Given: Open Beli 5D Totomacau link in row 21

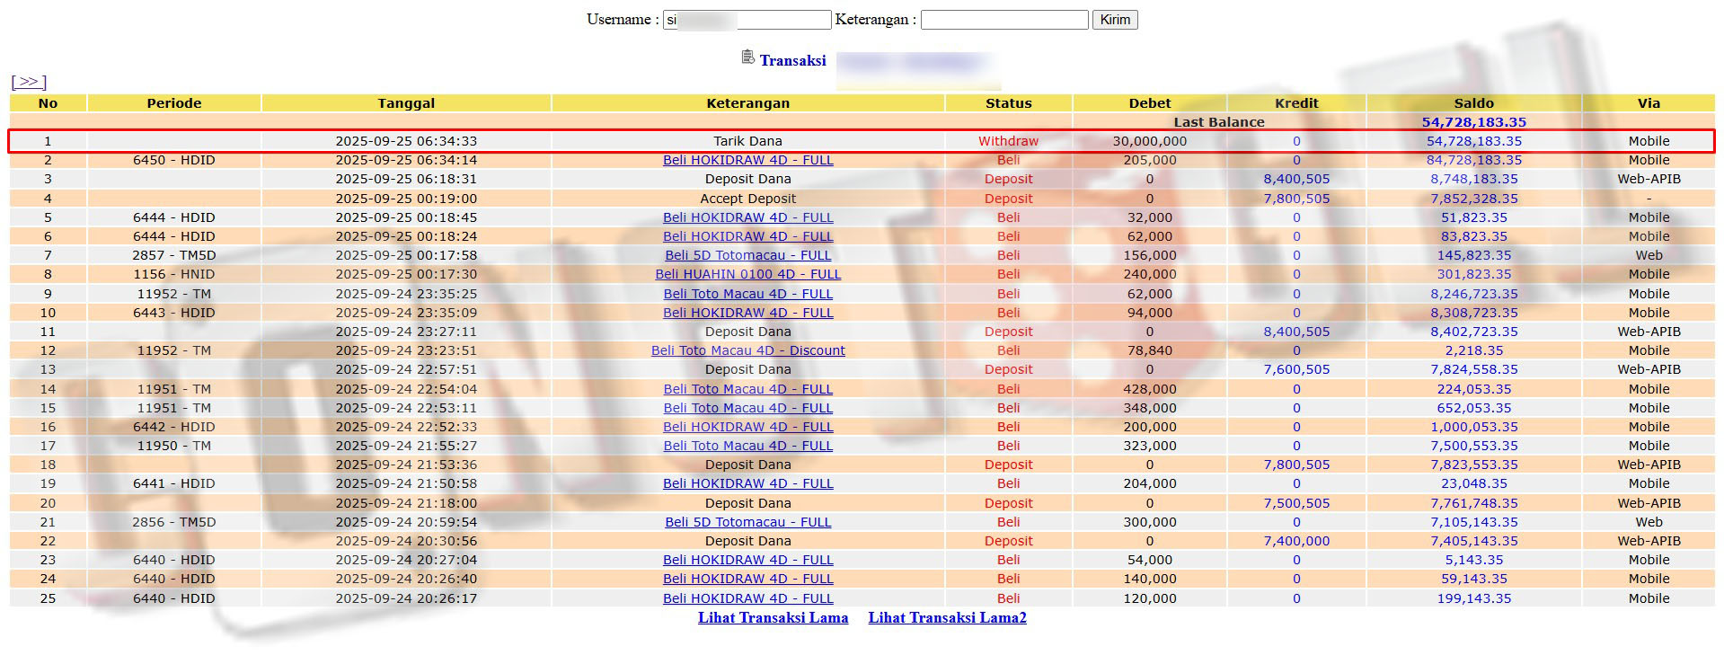Looking at the screenshot, I should tap(747, 522).
